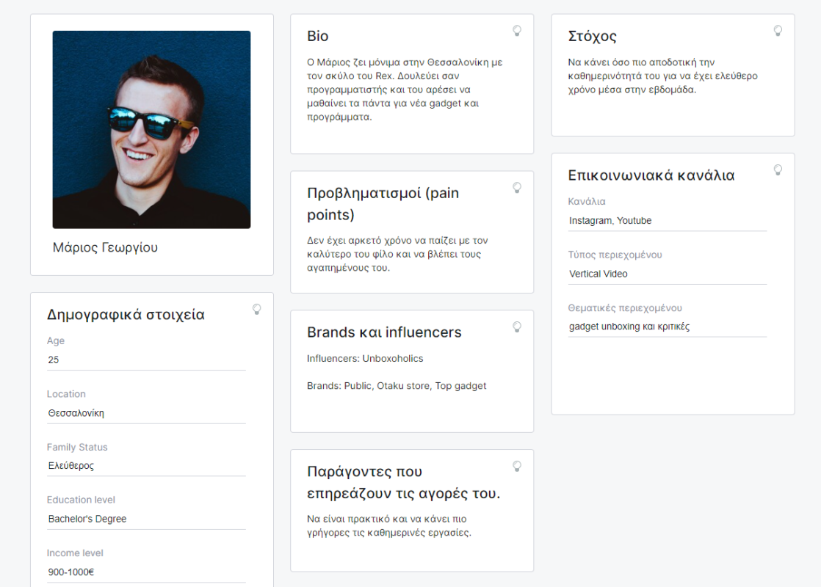Screen dimensions: 821x587
Task: Click the Bio paragraph about Μάριος
Action: click(405, 90)
